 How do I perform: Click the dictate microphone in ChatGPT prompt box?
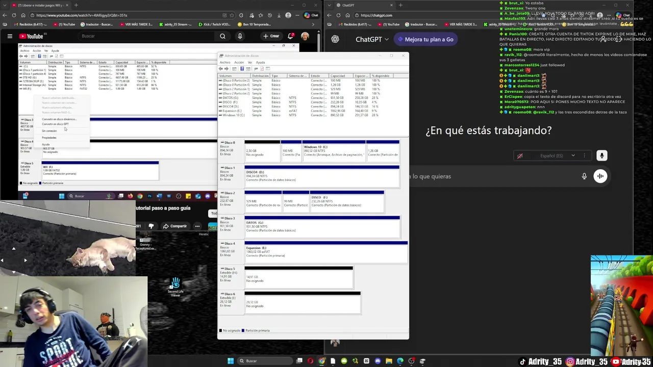click(x=584, y=176)
